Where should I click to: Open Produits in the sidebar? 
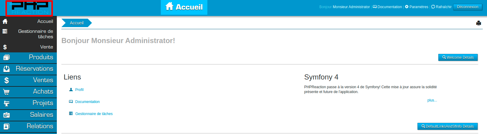point(41,57)
